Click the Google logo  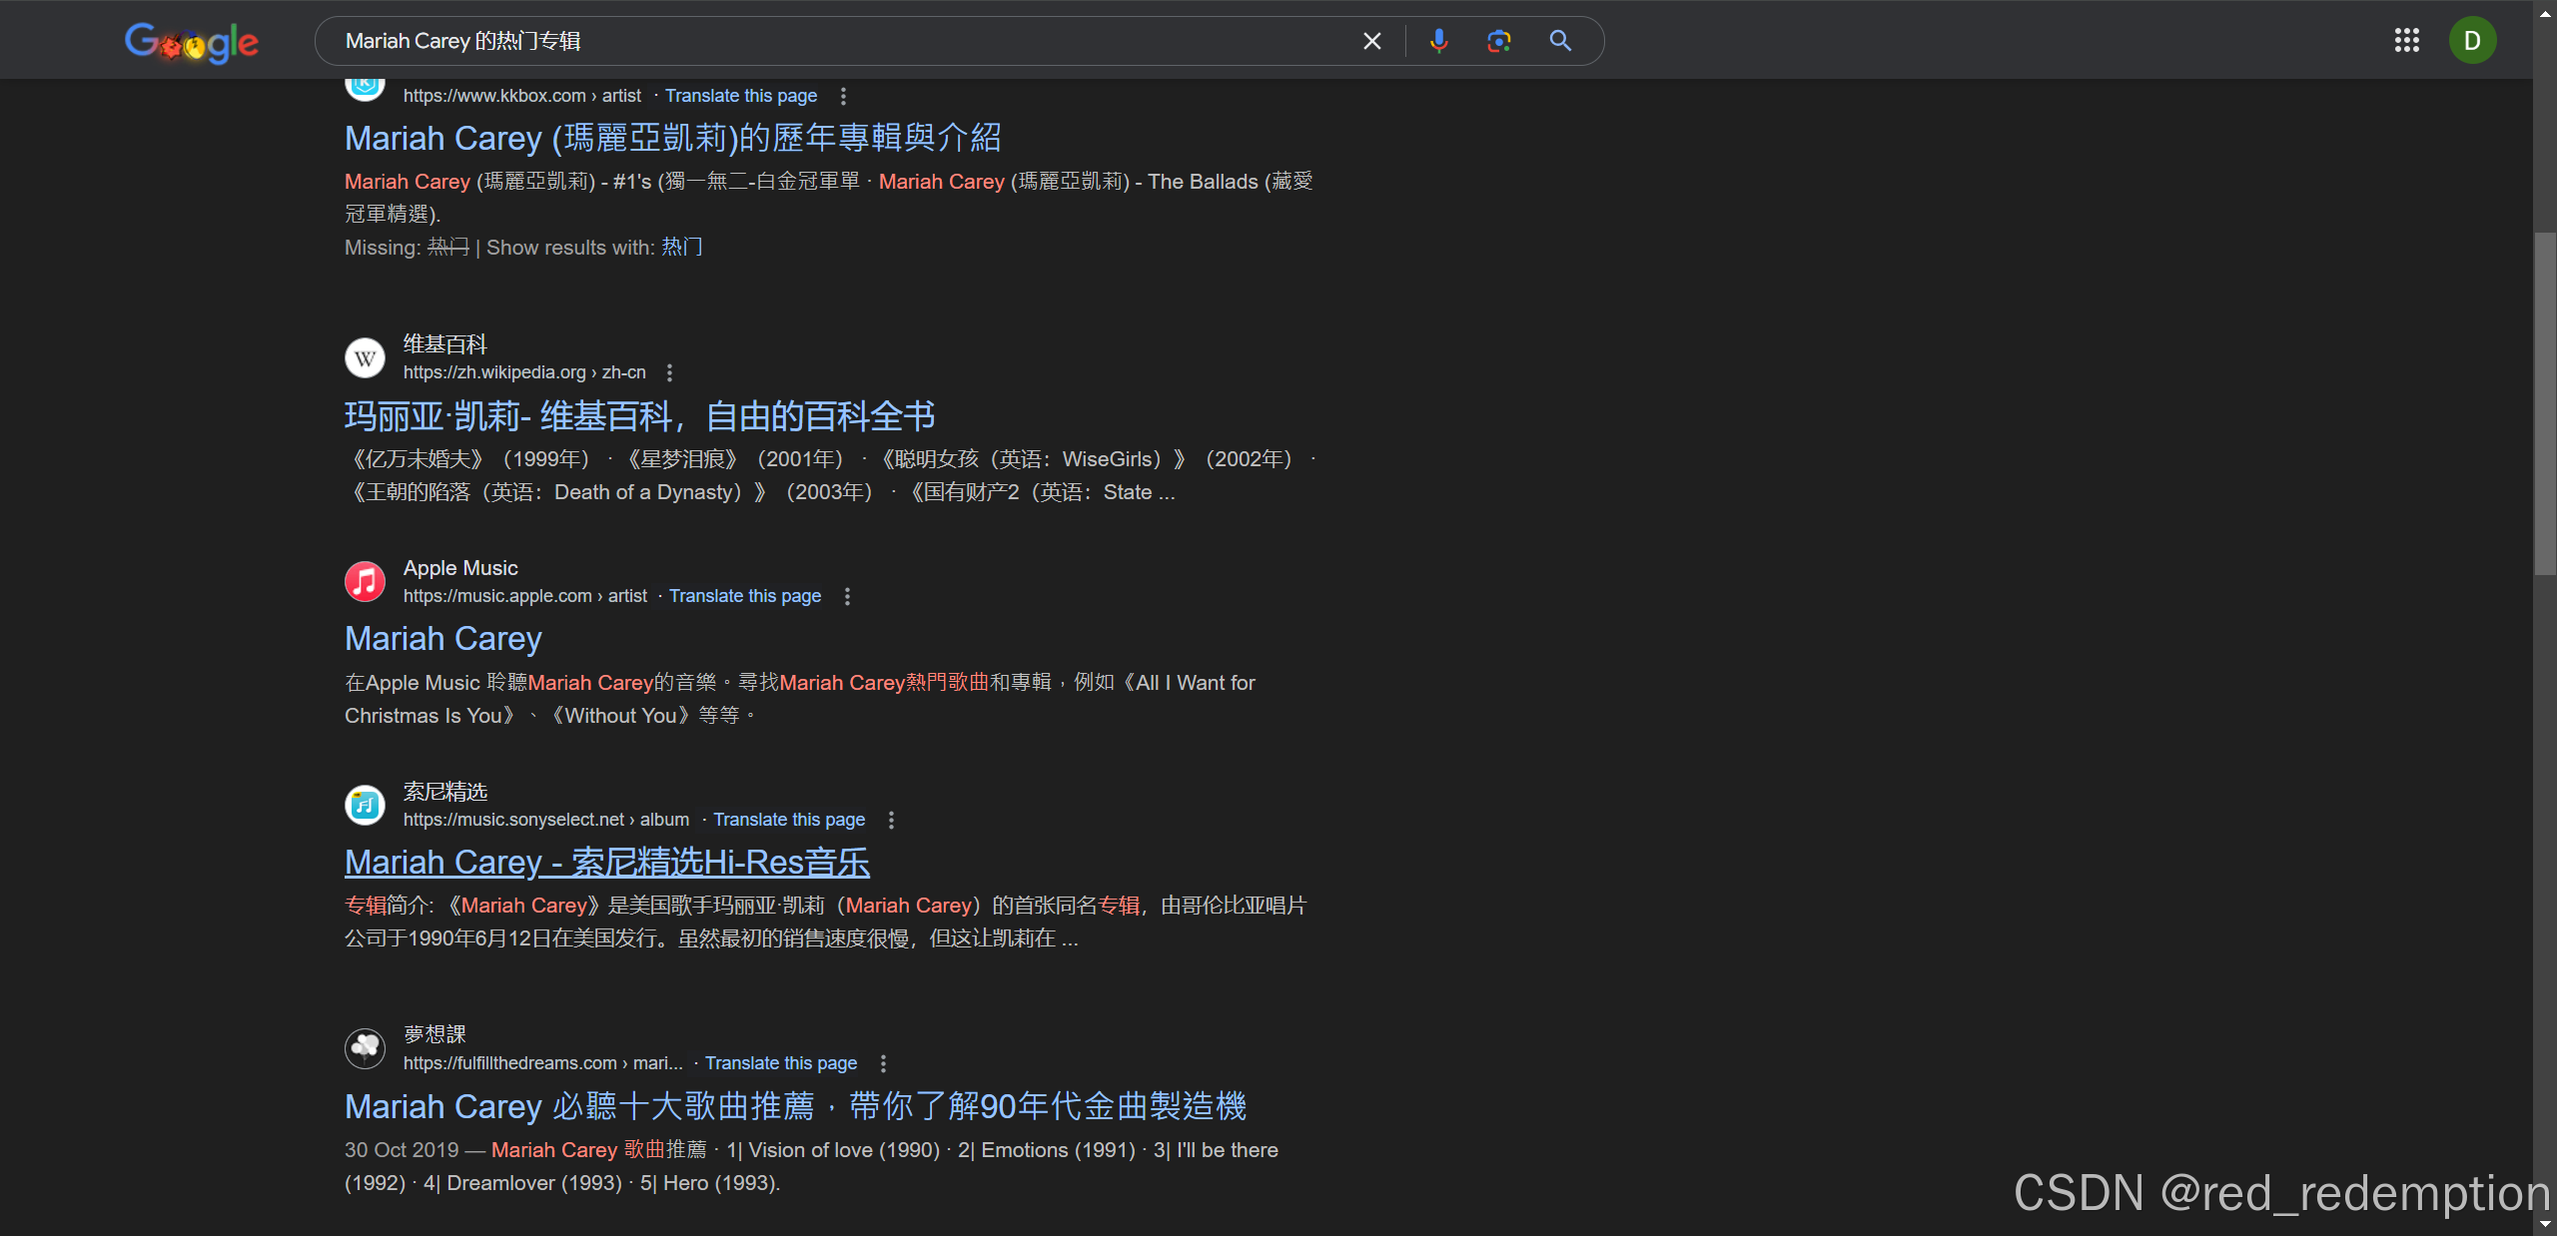click(191, 42)
